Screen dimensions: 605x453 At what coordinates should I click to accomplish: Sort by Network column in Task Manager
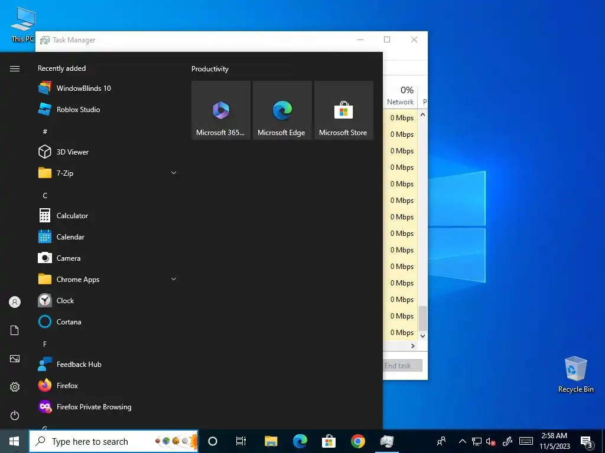point(400,96)
